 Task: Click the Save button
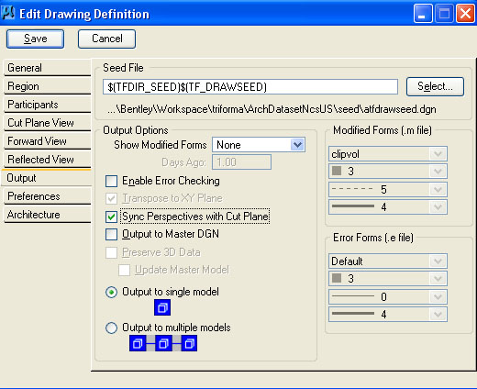(x=35, y=39)
